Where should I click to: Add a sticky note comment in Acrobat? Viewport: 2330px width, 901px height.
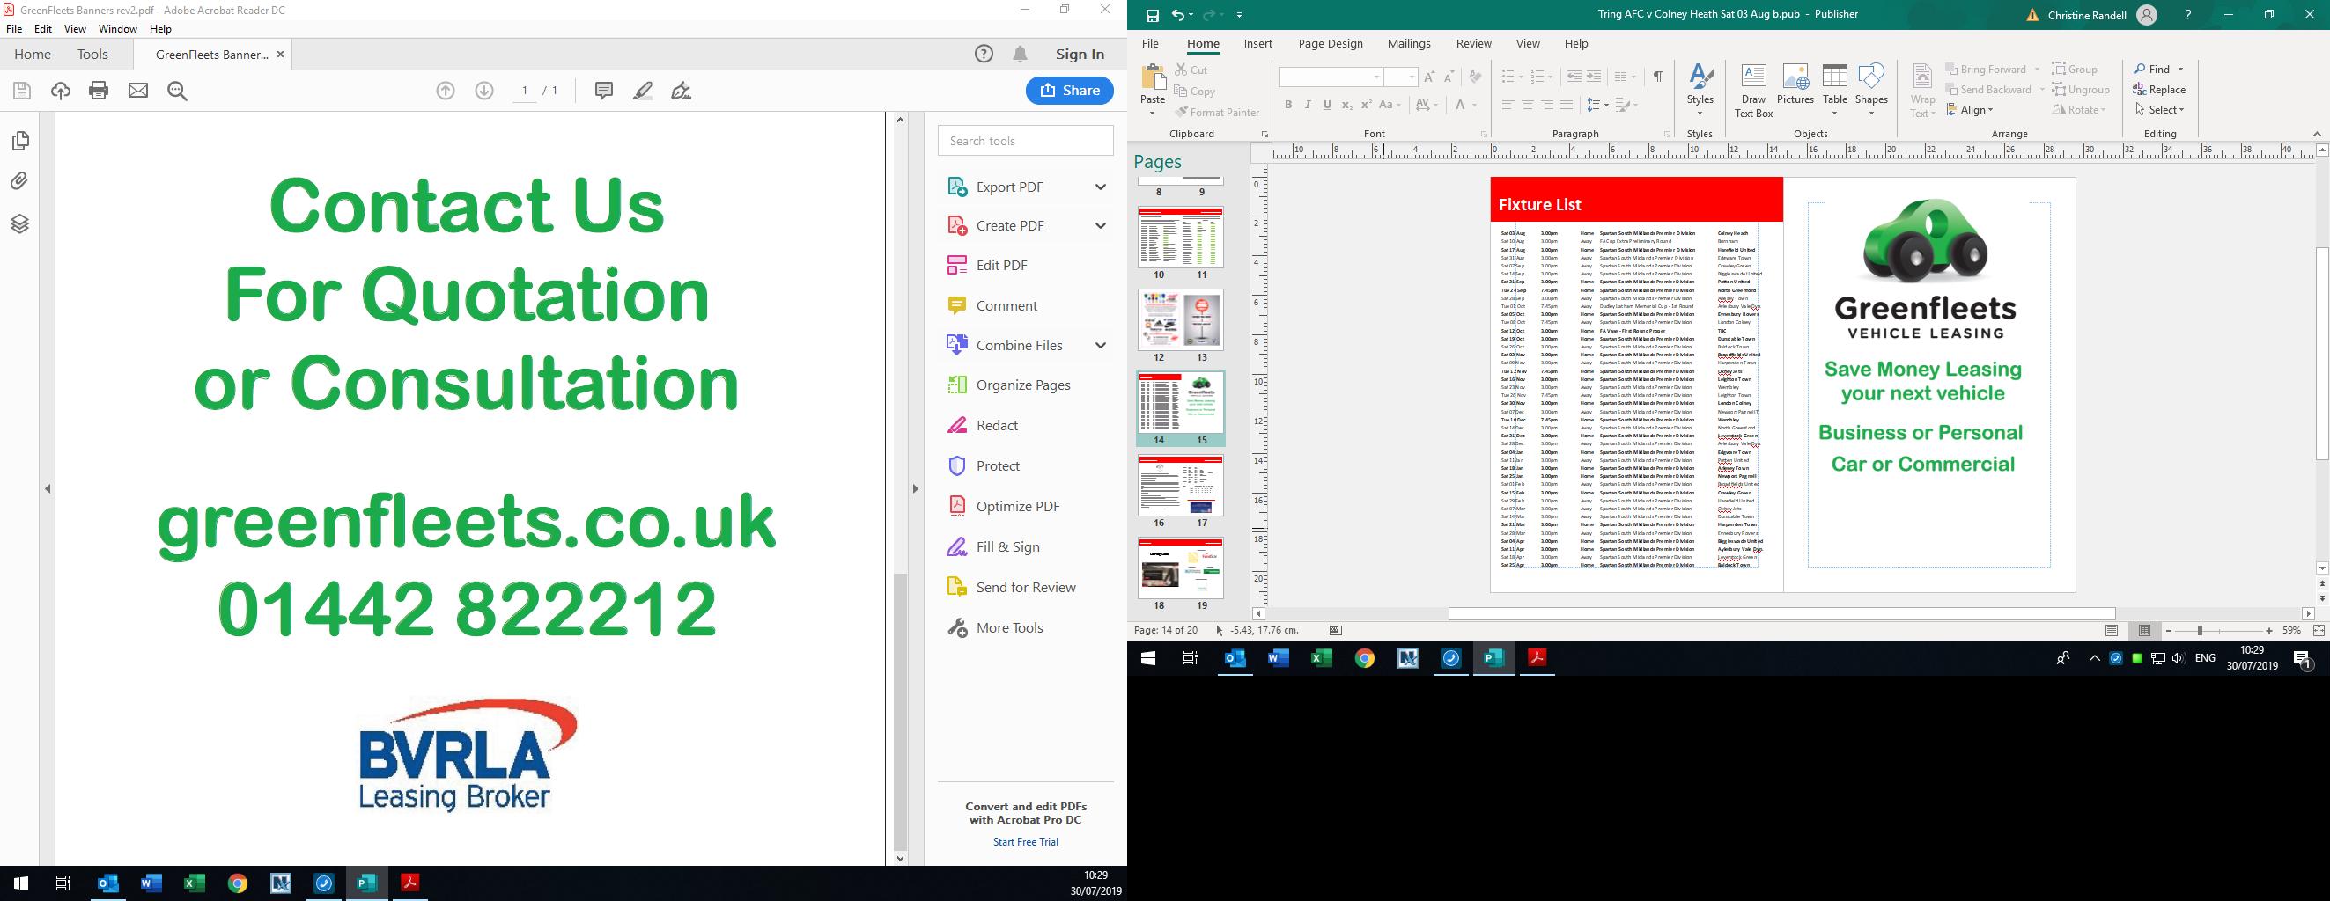[x=603, y=91]
